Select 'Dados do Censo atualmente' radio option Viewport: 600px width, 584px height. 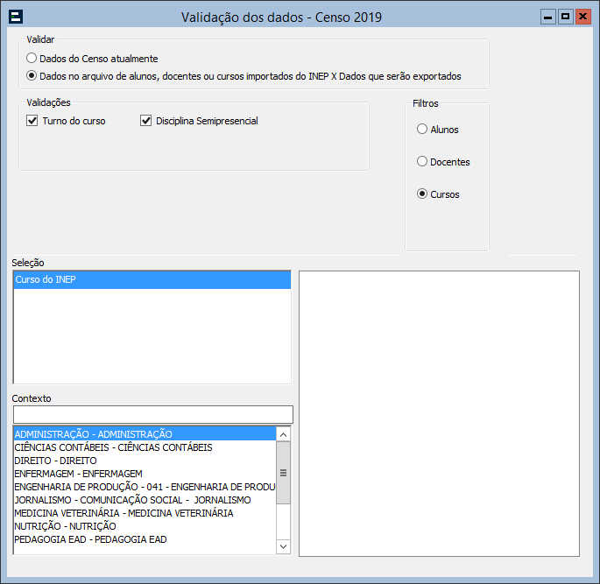point(32,58)
